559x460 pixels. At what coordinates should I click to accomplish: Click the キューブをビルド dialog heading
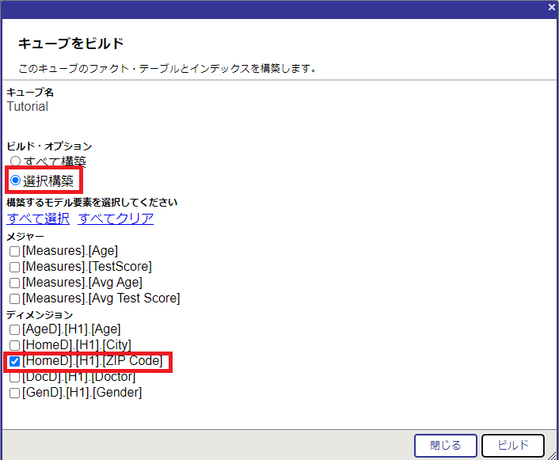pos(71,44)
